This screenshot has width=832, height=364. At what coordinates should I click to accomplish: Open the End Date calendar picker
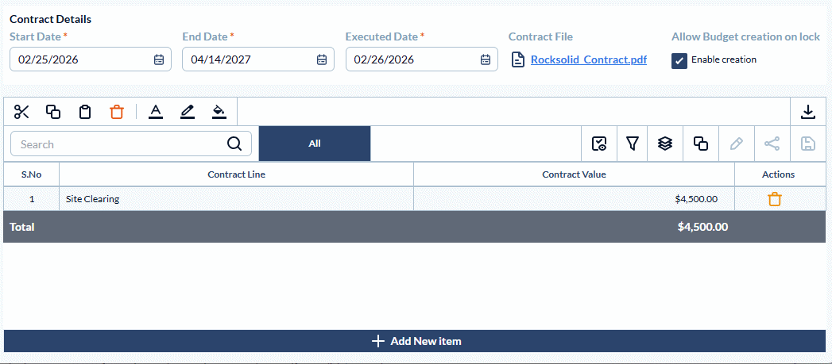(322, 59)
